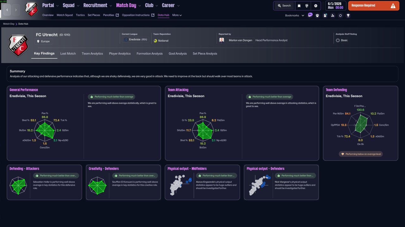
Task: Click the Response Required button
Action: point(373,6)
